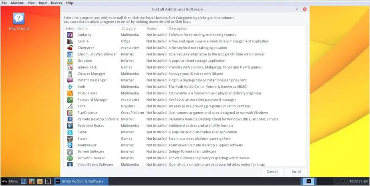
Task: Launch Firefox from the taskbar
Action: (32, 181)
